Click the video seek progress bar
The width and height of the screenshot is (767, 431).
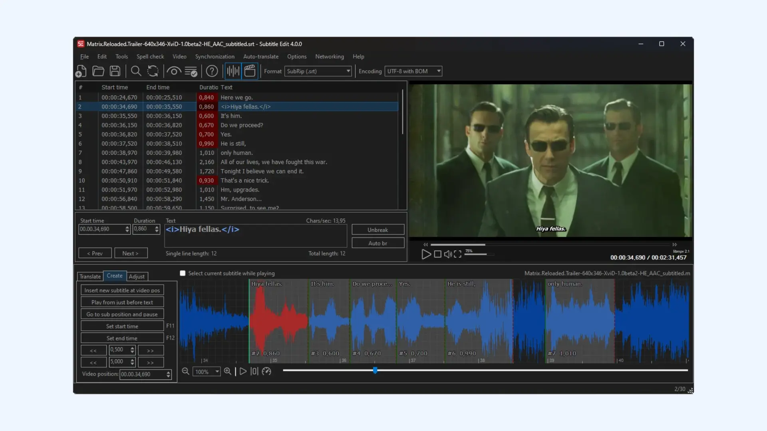pyautogui.click(x=550, y=245)
